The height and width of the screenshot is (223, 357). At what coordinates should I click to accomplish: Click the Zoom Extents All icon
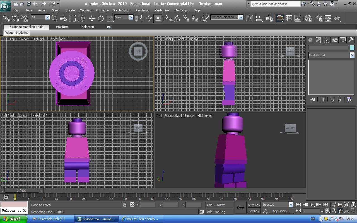[353, 205]
